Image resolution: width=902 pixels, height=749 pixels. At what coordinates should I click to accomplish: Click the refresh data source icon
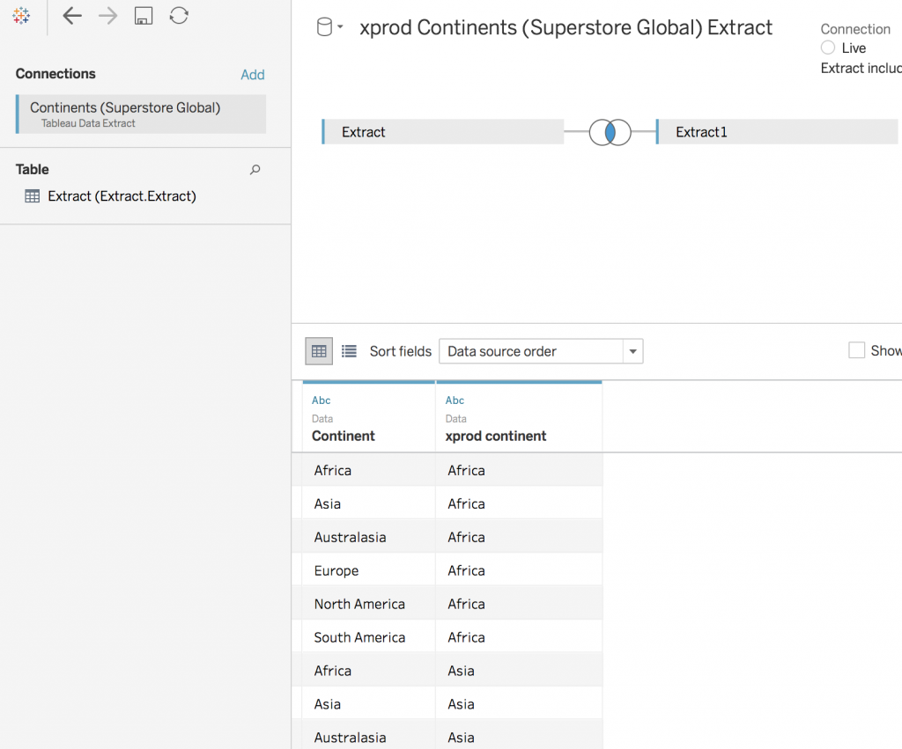point(179,16)
